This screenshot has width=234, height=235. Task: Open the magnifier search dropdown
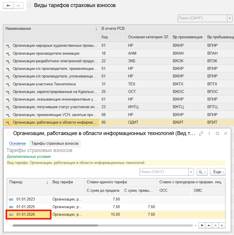point(202,172)
